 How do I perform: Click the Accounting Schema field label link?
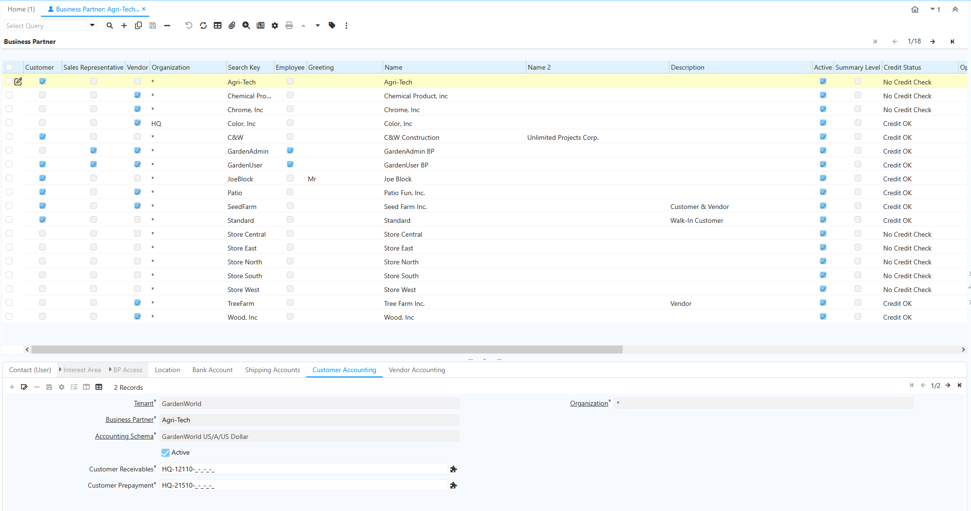(x=124, y=437)
